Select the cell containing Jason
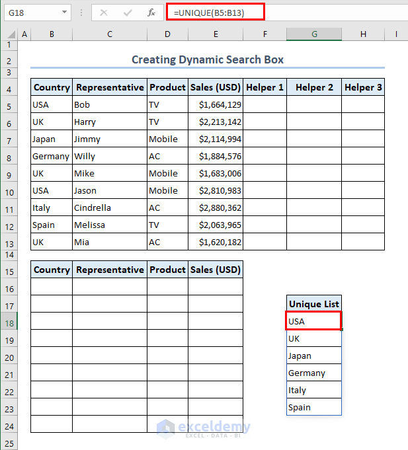408x450 pixels. (110, 190)
